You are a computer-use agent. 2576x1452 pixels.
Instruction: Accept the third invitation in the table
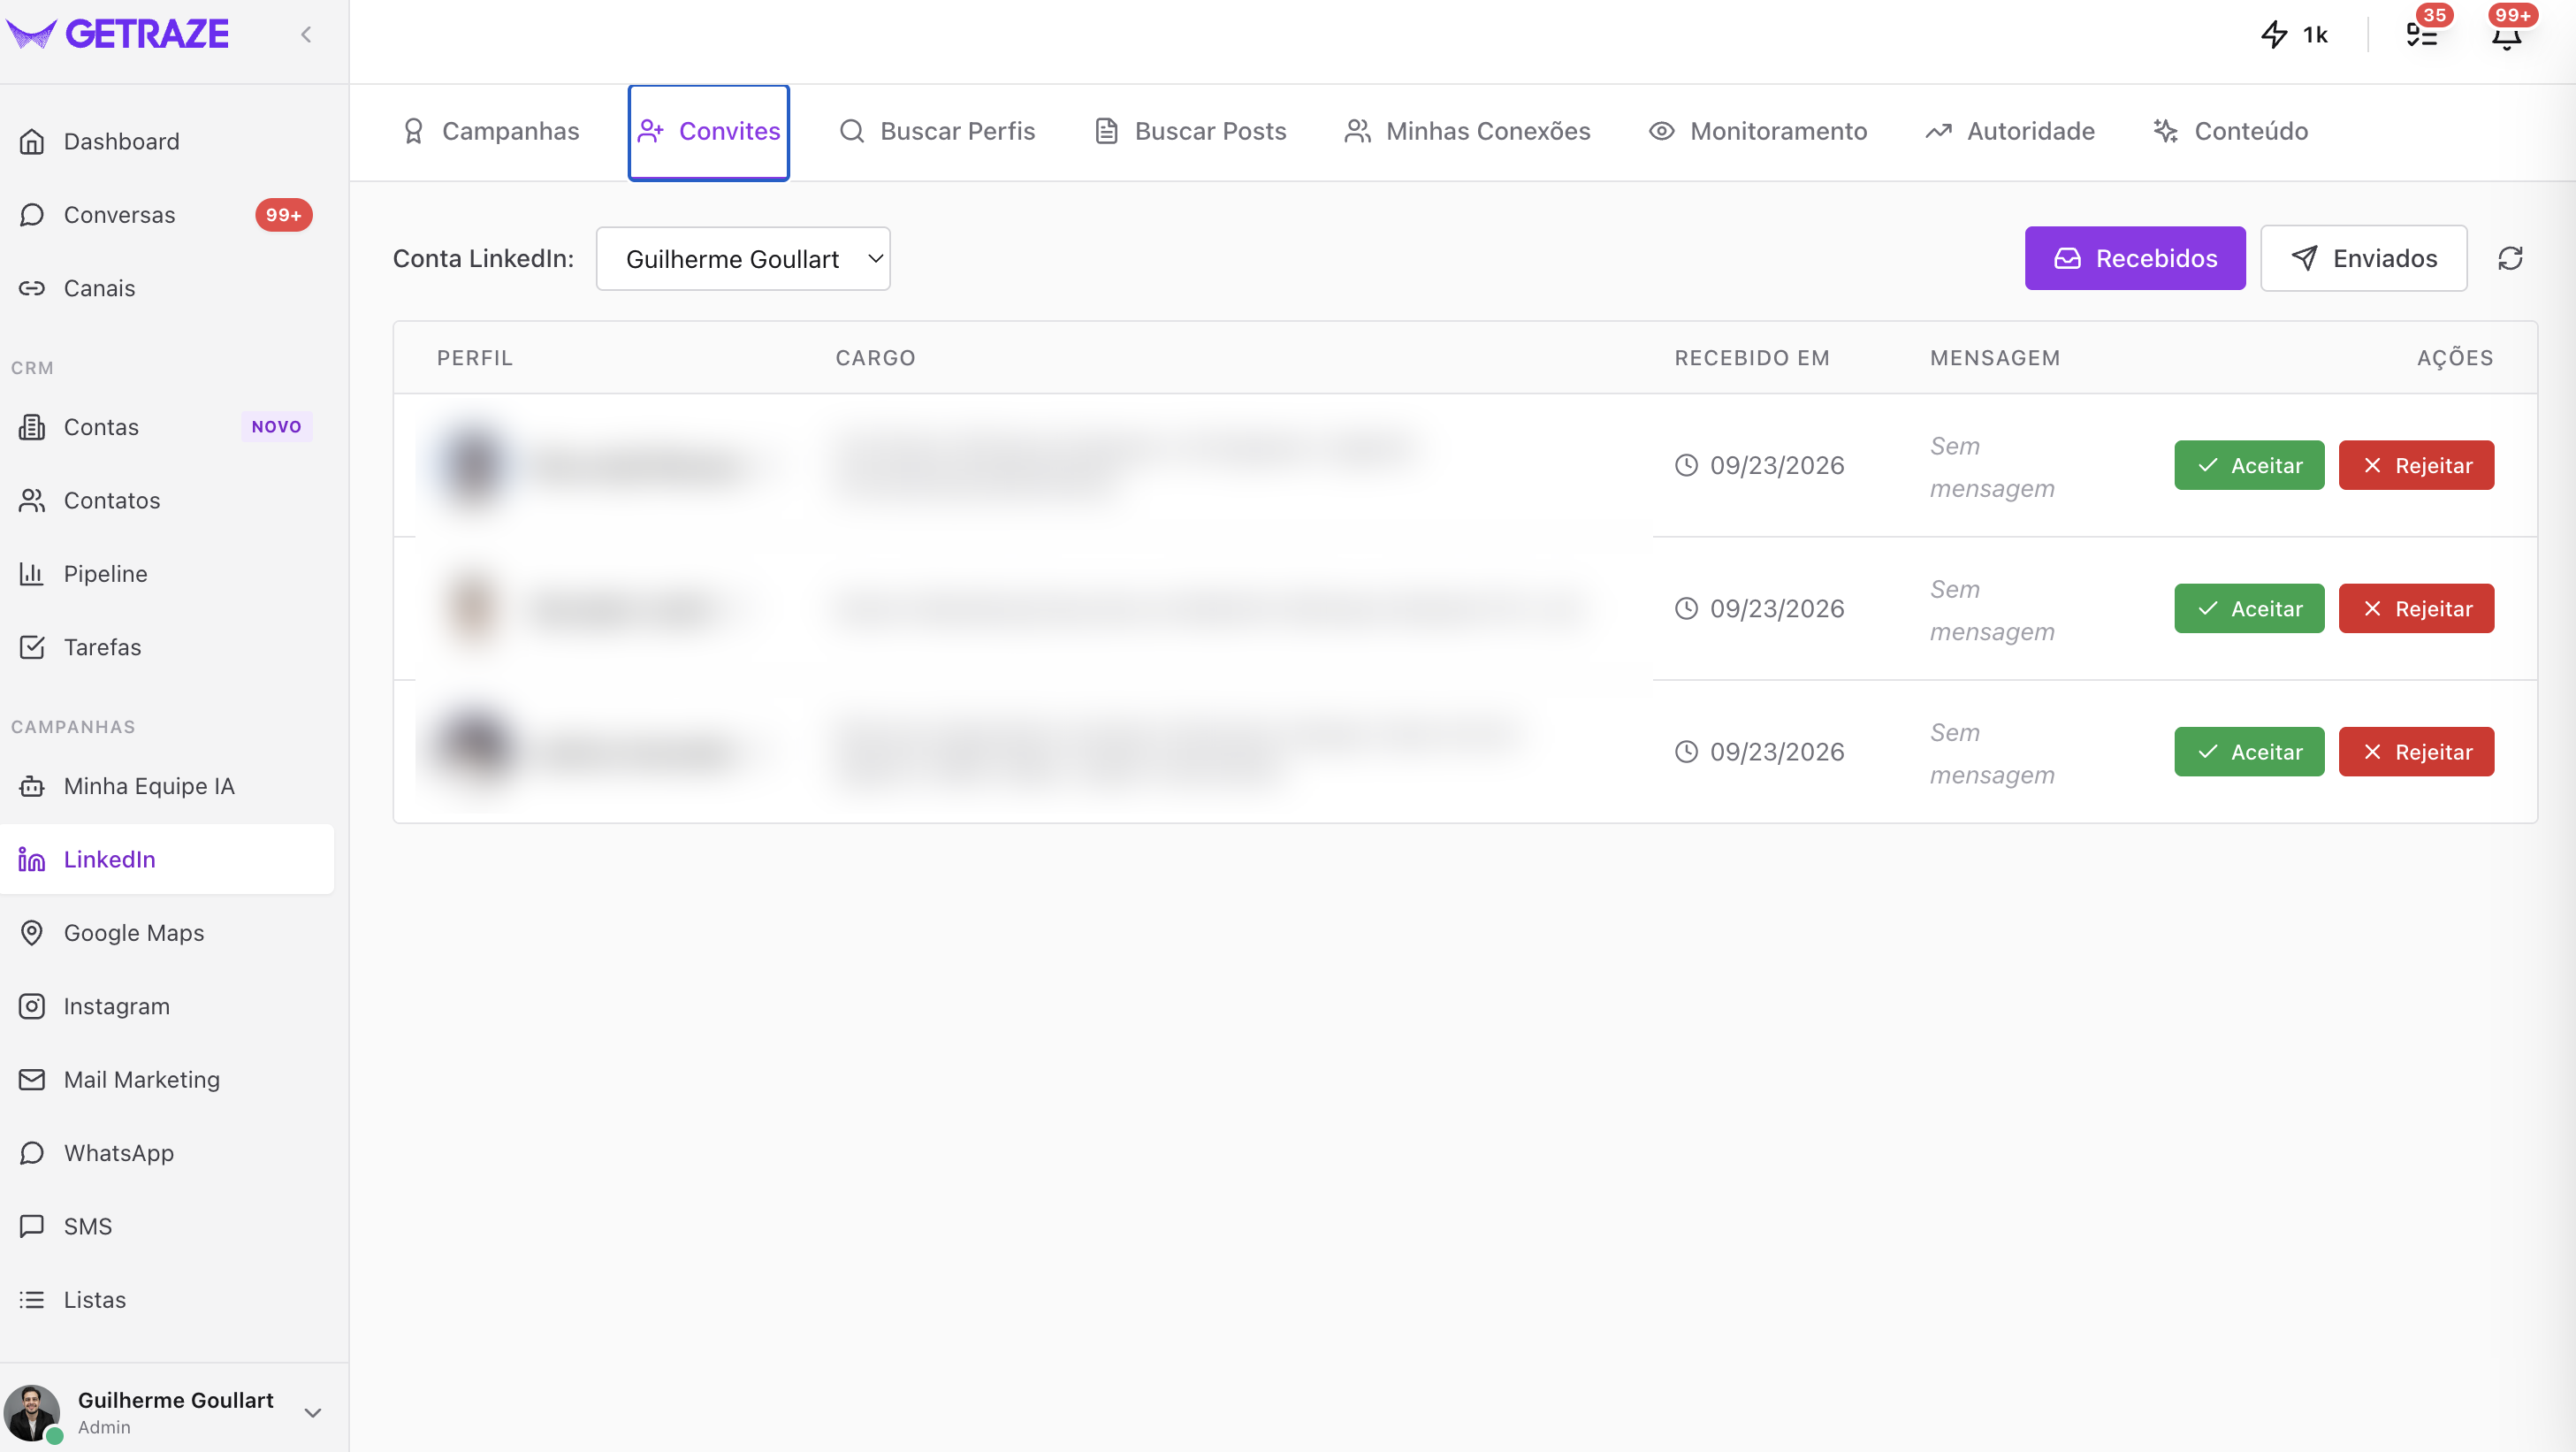tap(2249, 752)
